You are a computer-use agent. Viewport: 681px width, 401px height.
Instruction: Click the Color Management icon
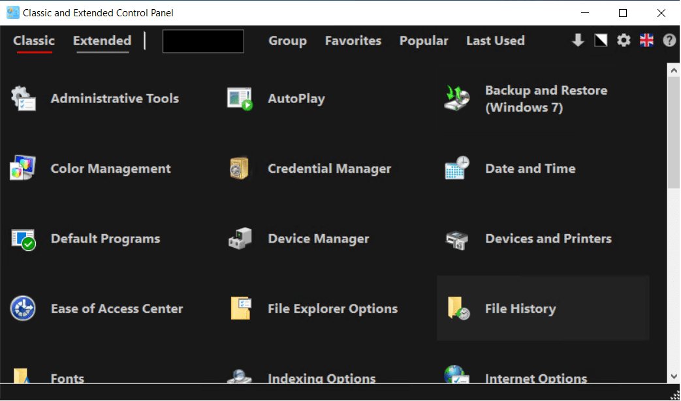pyautogui.click(x=24, y=169)
